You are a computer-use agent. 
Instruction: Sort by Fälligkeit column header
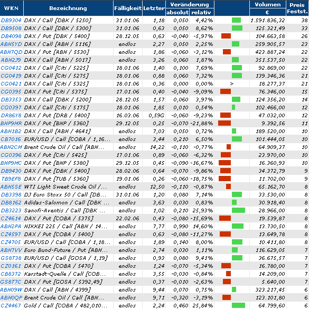click(x=128, y=8)
